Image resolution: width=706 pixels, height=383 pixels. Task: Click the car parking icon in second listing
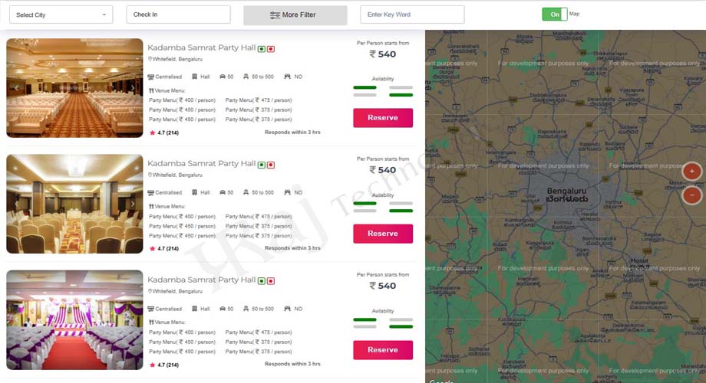(222, 192)
